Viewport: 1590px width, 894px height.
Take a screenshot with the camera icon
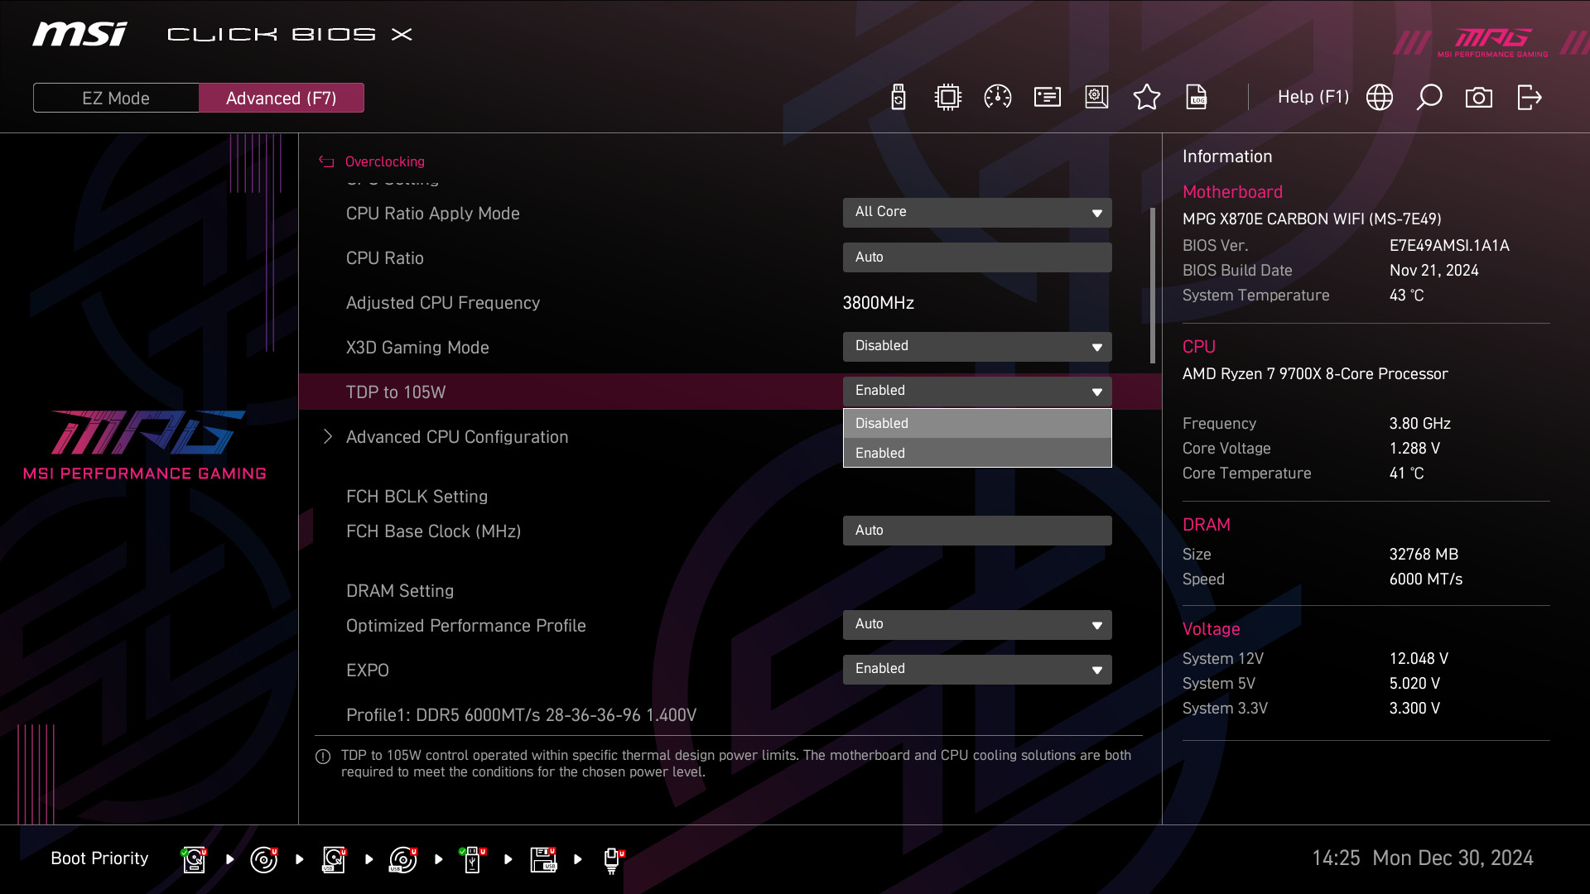[x=1478, y=98]
